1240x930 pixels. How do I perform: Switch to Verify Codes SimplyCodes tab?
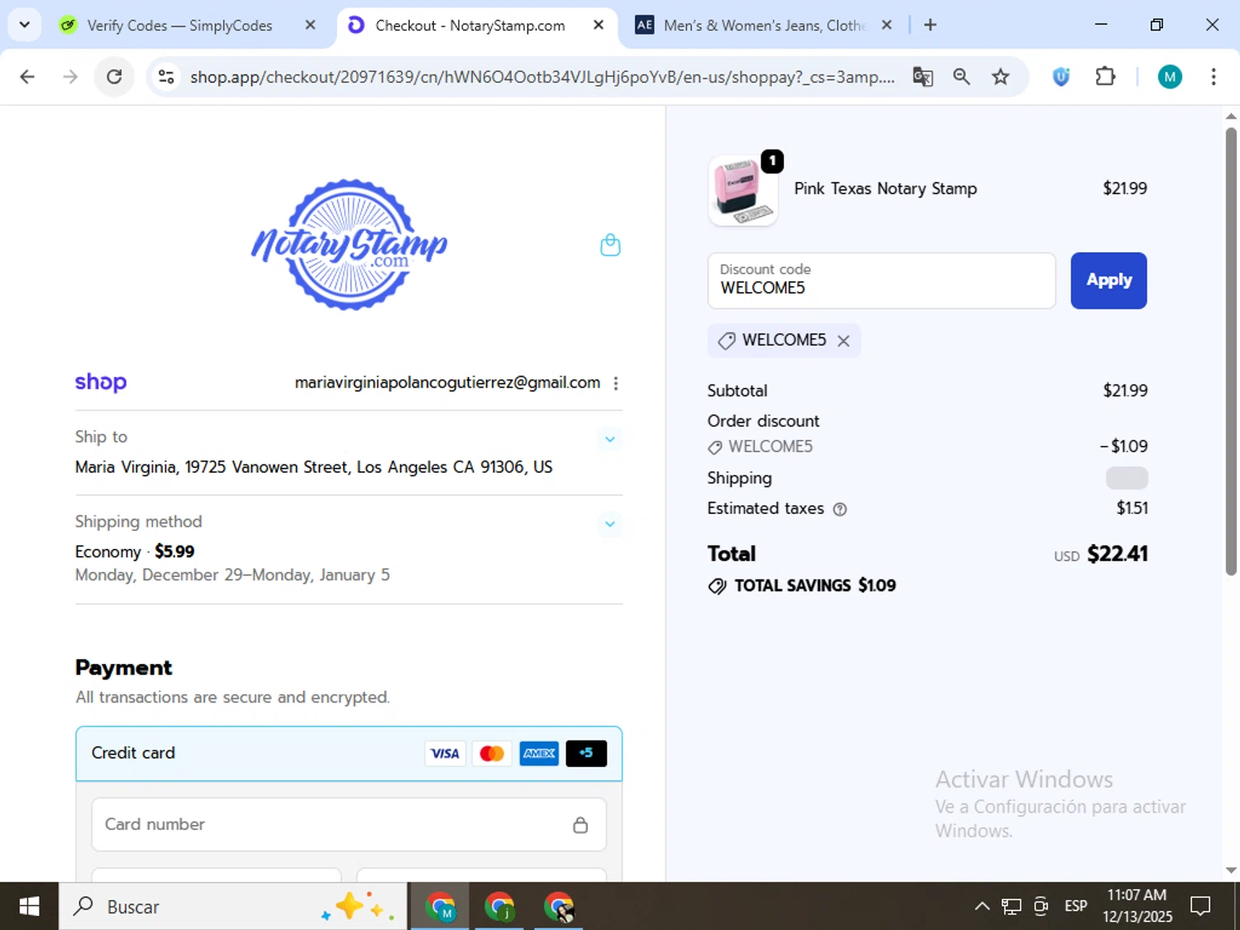point(188,26)
